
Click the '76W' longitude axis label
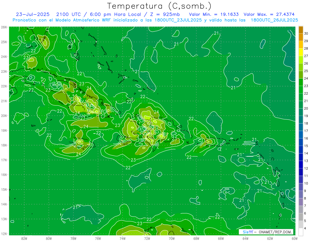coord(98,238)
